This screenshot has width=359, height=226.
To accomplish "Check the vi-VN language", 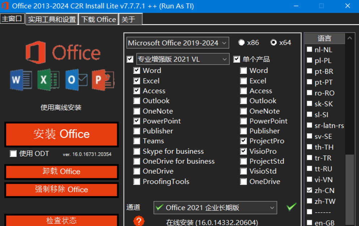I will [x=309, y=179].
